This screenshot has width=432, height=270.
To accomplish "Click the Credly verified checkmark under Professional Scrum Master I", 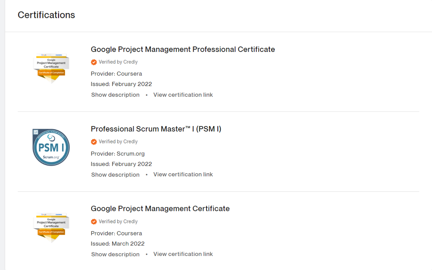I will [x=94, y=142].
